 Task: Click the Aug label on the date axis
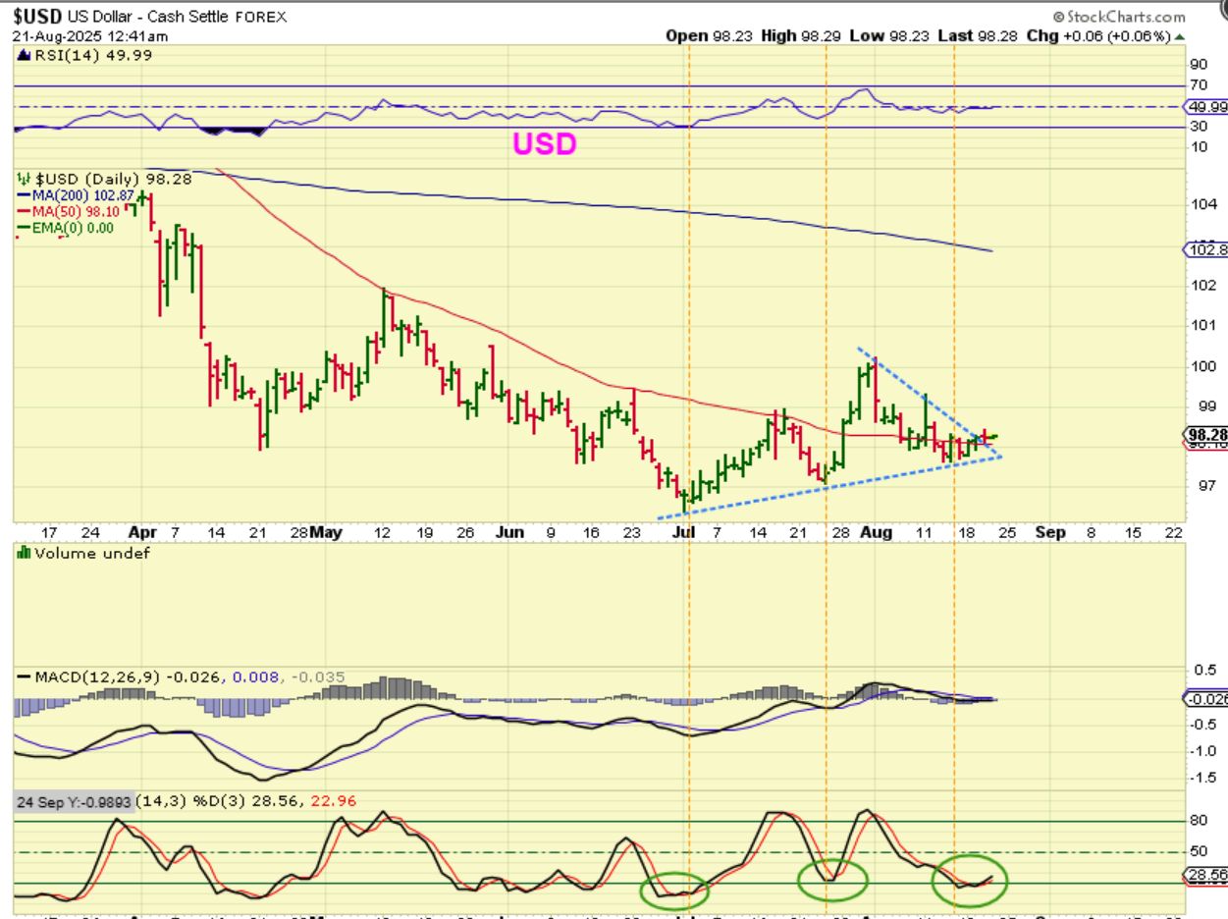(x=876, y=532)
